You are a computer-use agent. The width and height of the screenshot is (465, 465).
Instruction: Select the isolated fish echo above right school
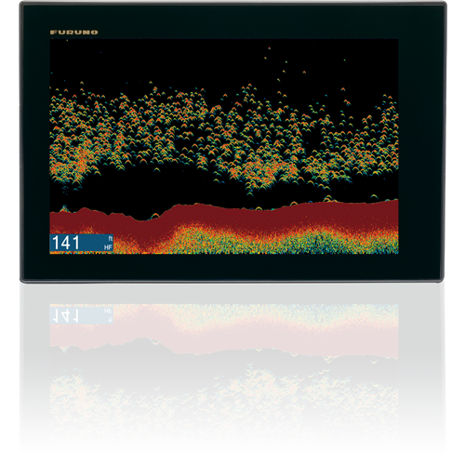point(343,90)
